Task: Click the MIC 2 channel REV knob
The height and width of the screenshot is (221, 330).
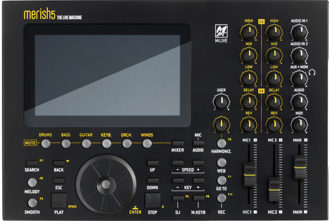Action: pos(274,125)
